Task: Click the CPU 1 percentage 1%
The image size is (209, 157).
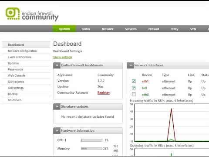Action: [107, 140]
